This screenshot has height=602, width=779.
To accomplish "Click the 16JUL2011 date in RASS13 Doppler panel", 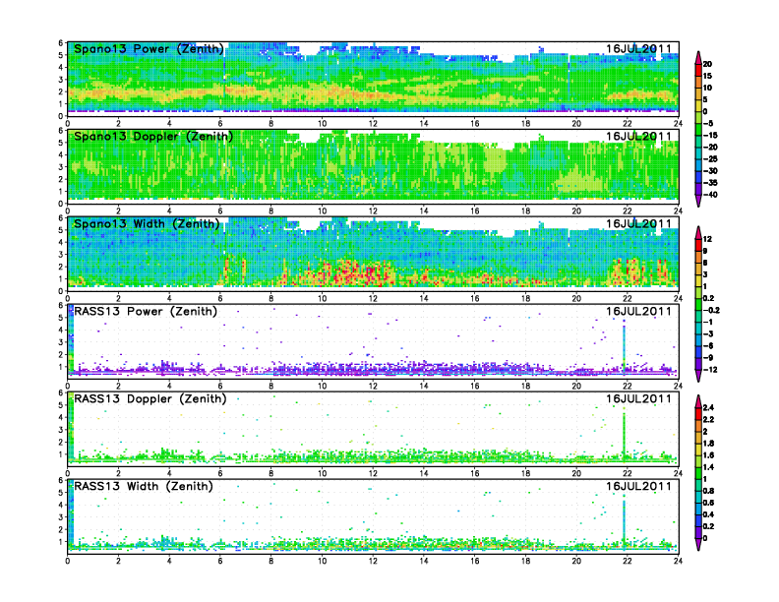I will coord(638,398).
